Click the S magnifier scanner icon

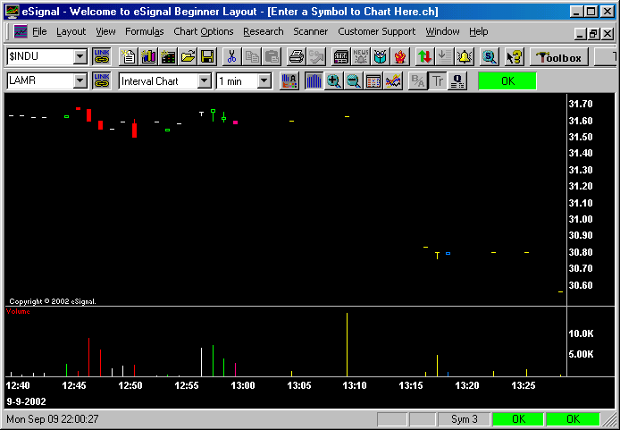(489, 57)
